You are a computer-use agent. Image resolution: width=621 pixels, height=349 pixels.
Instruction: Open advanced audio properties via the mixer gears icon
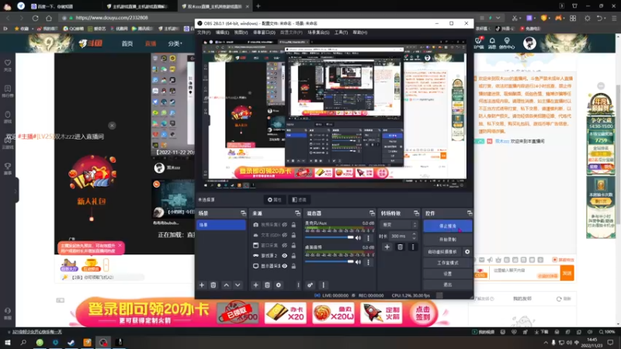click(x=310, y=285)
